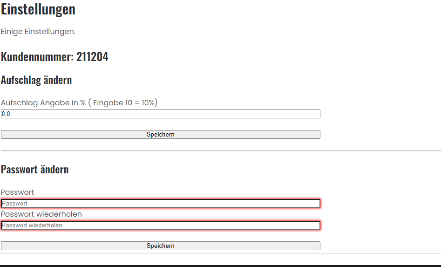This screenshot has height=267, width=441.
Task: Click the 'Passwort wiederholen' label text
Action: click(x=41, y=214)
